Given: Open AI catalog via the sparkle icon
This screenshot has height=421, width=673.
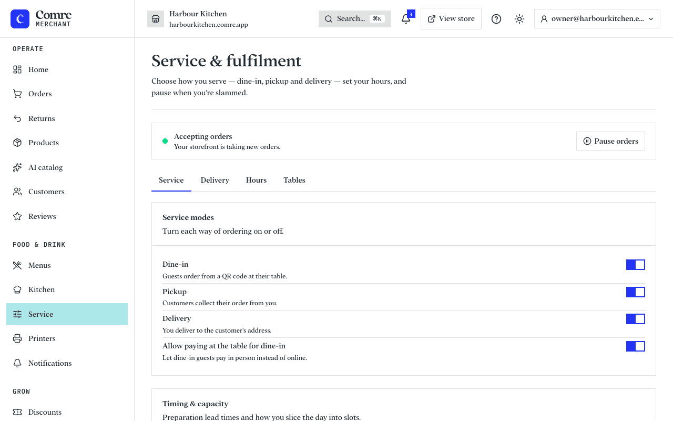Looking at the screenshot, I should (17, 167).
